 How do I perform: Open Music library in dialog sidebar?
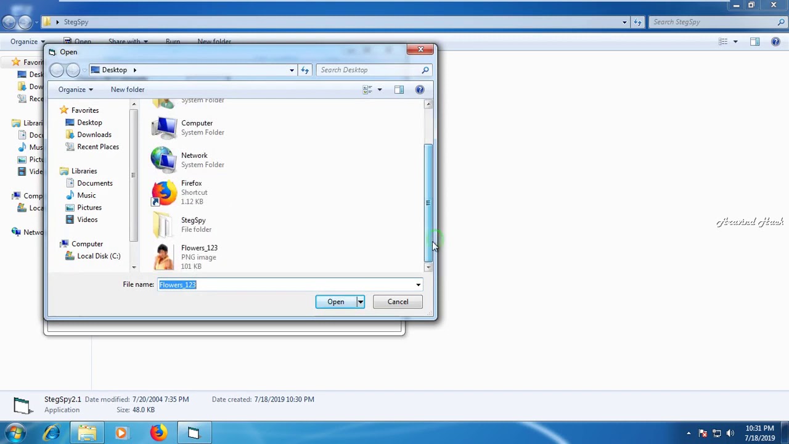[x=86, y=195]
